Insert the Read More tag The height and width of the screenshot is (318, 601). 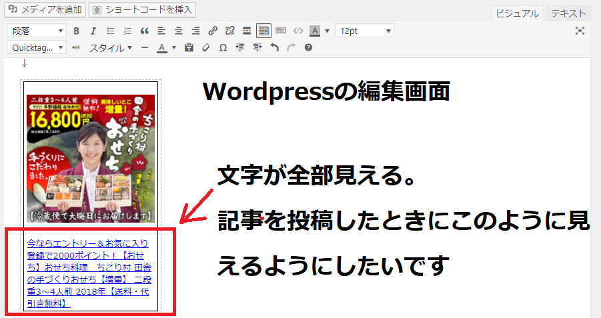tap(247, 31)
